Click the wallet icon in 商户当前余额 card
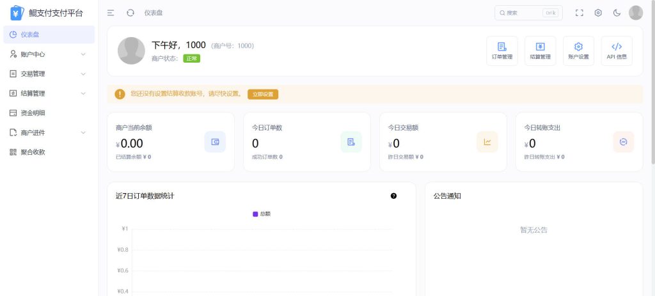655x296 pixels. click(215, 142)
